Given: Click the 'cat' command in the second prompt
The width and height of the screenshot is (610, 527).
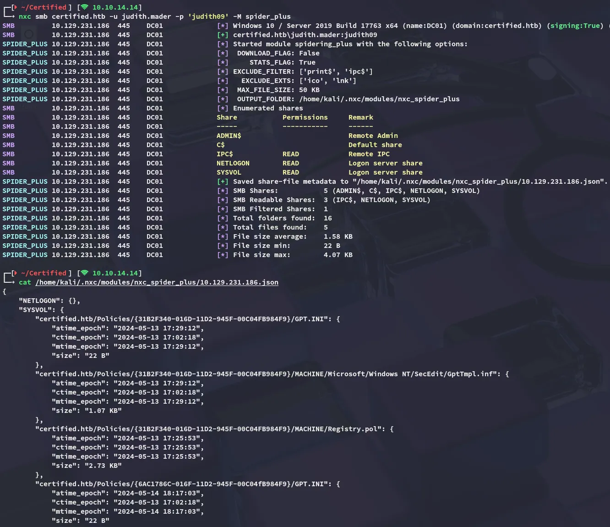Looking at the screenshot, I should click(25, 282).
